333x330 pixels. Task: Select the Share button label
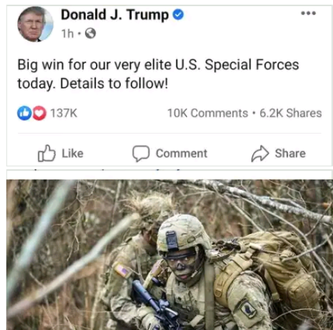pos(290,154)
